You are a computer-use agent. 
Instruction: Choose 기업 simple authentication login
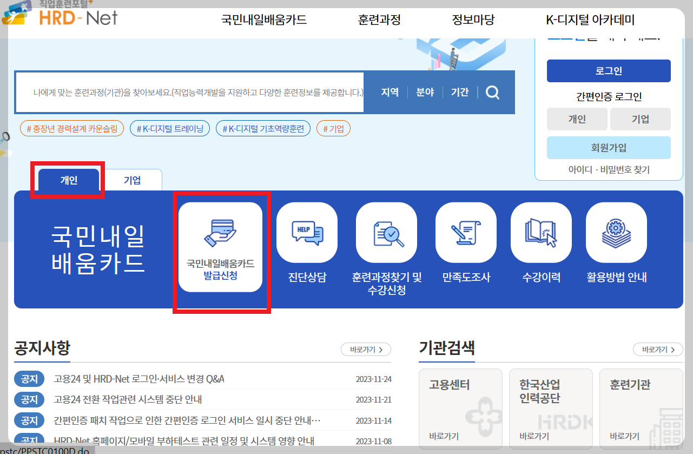[x=641, y=119]
